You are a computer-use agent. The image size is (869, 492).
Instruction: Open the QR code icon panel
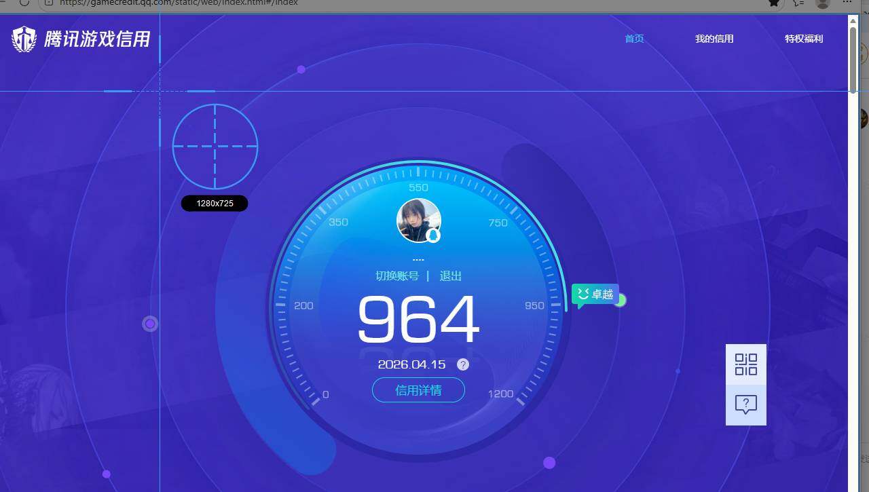coord(746,364)
